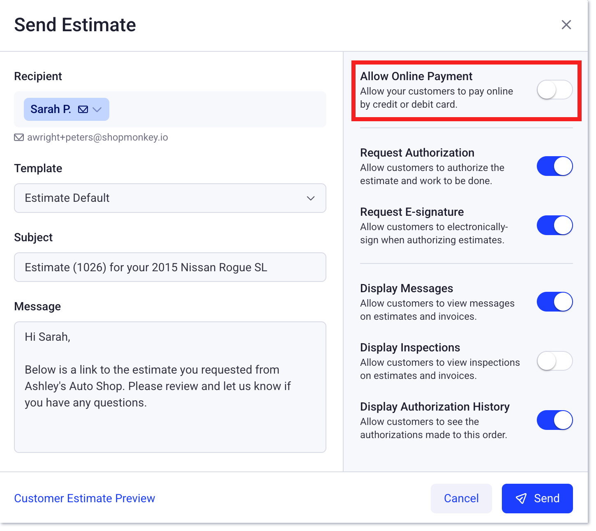Click the envelope icon in the Sarah P. chip

pos(83,109)
